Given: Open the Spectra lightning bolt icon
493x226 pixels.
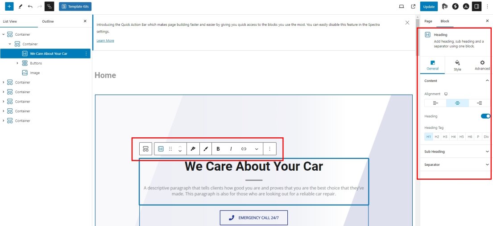Looking at the screenshot, I should 455,6.
